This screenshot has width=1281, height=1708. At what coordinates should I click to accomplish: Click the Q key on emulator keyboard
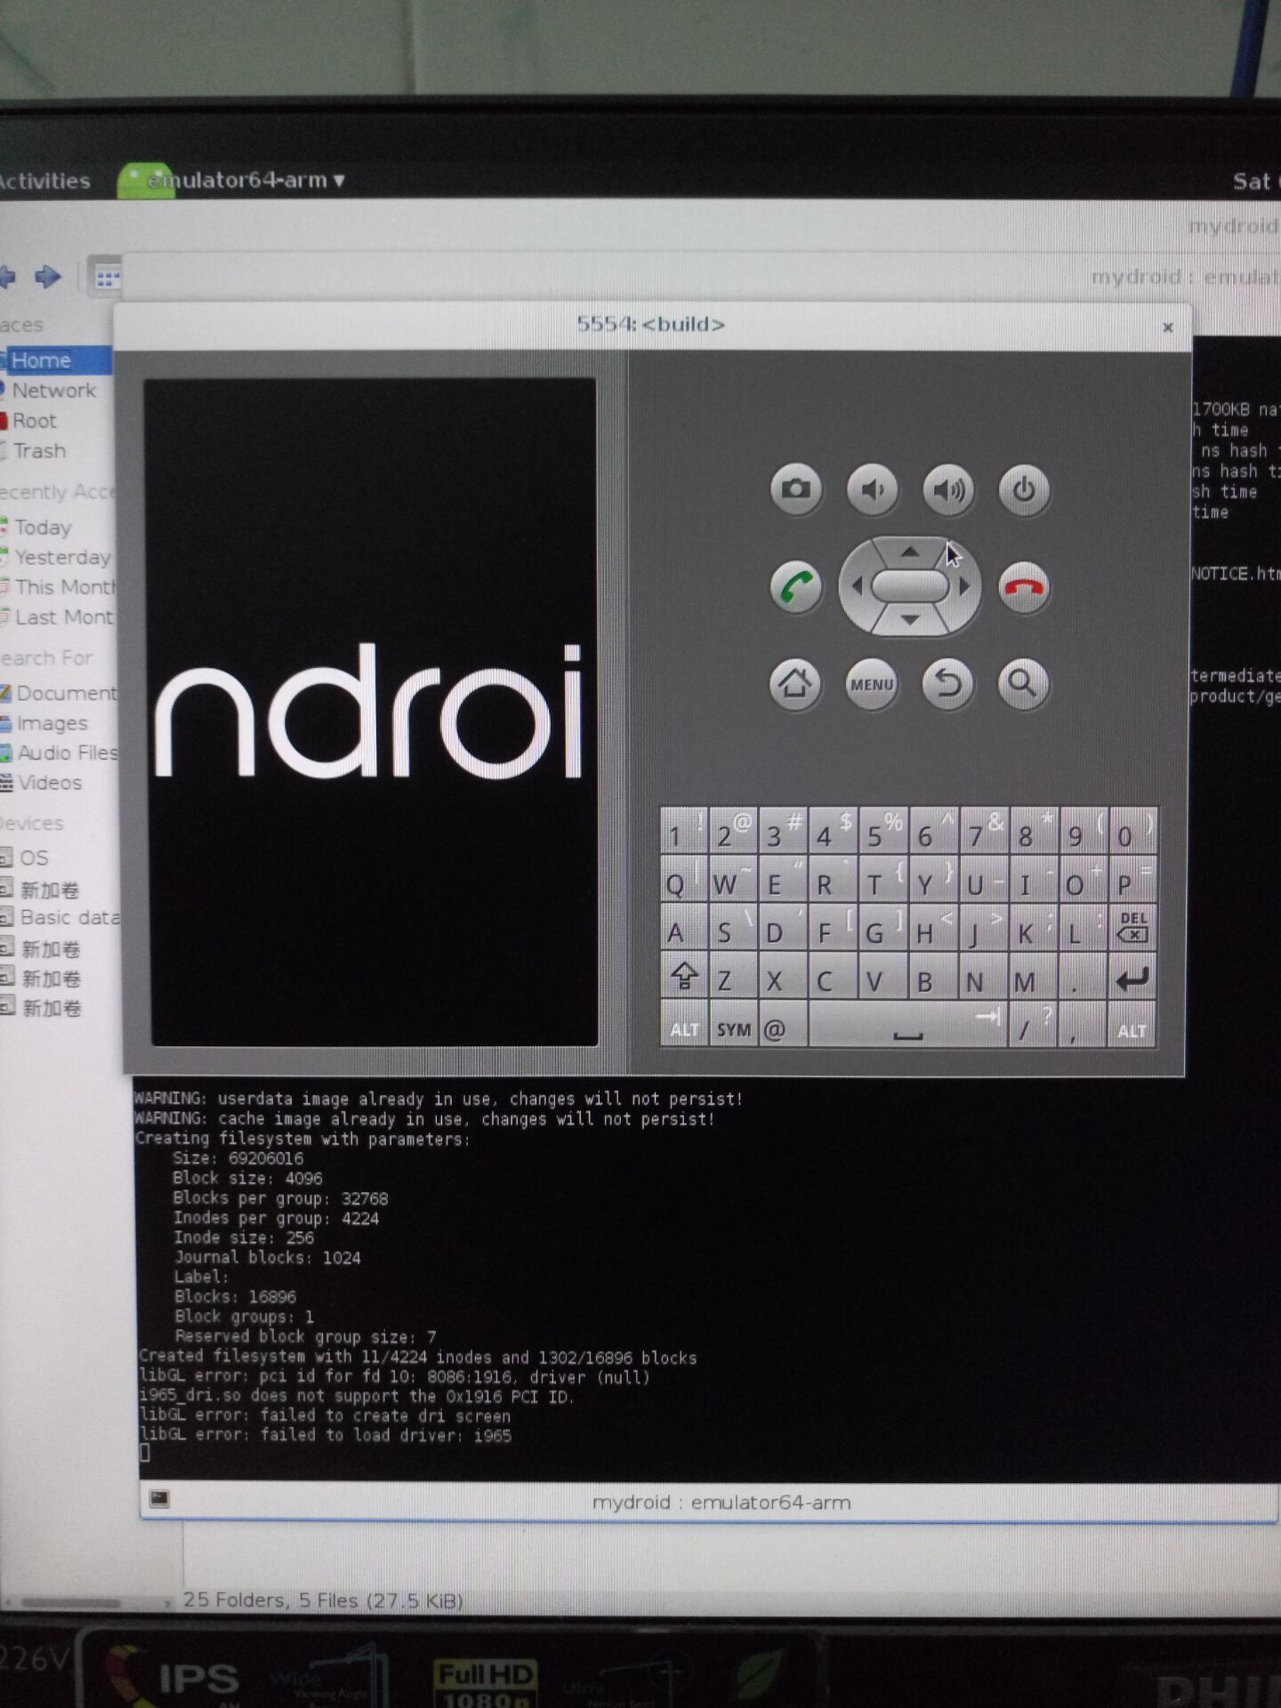(683, 880)
